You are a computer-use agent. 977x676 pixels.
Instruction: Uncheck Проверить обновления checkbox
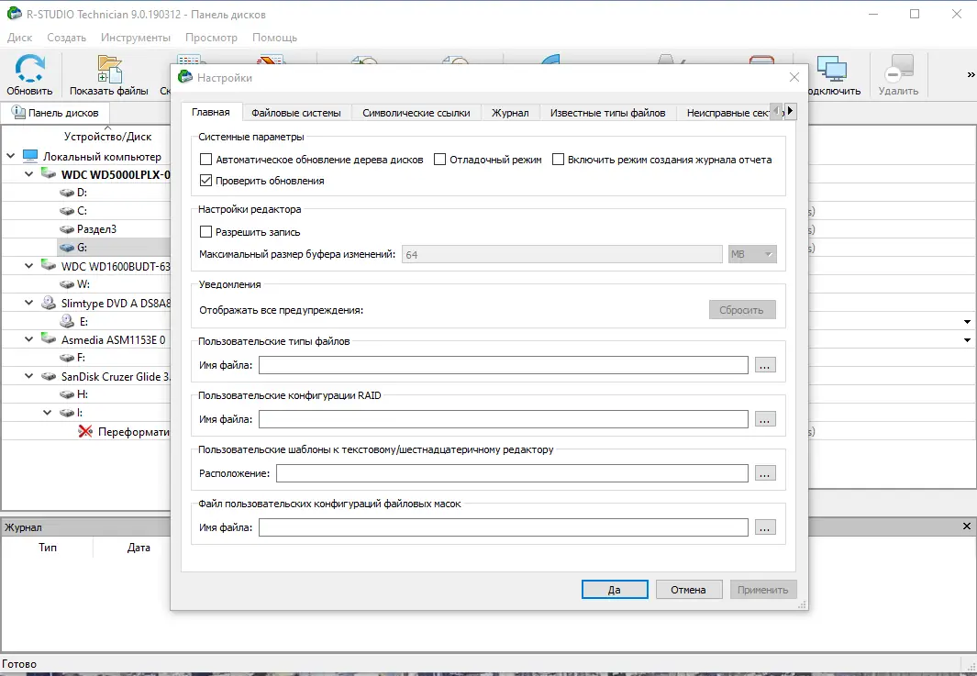pyautogui.click(x=205, y=181)
